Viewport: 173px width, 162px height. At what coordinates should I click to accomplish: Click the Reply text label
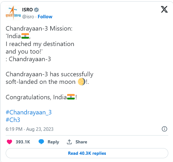coord(53,142)
